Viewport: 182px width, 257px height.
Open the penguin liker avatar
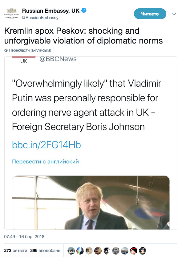[143, 251]
